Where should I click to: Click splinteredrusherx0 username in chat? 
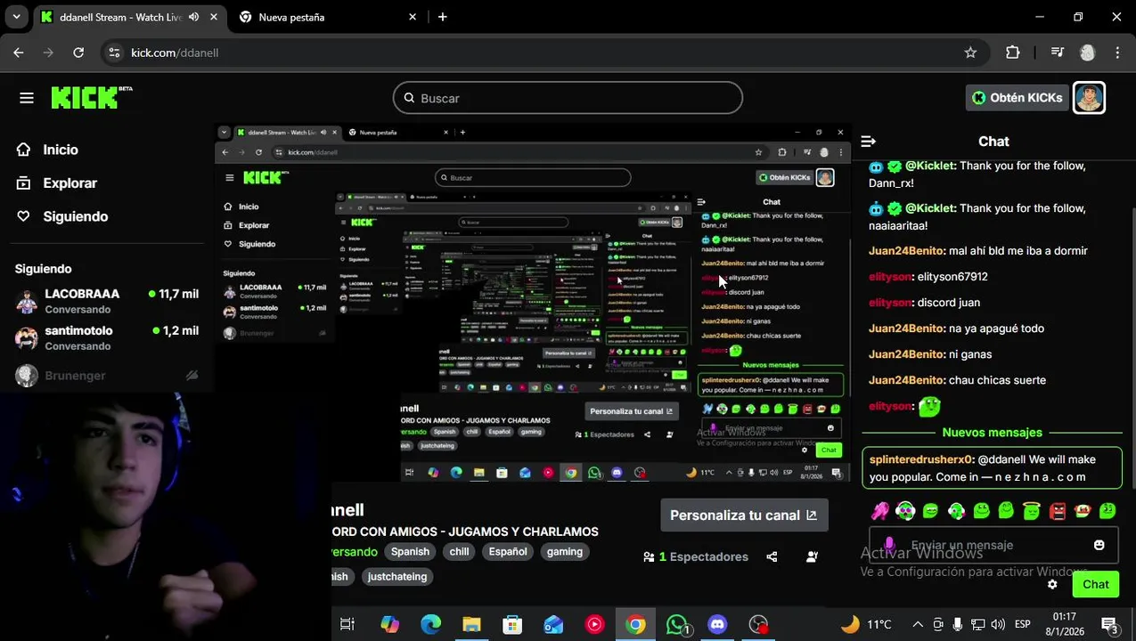coord(921,459)
